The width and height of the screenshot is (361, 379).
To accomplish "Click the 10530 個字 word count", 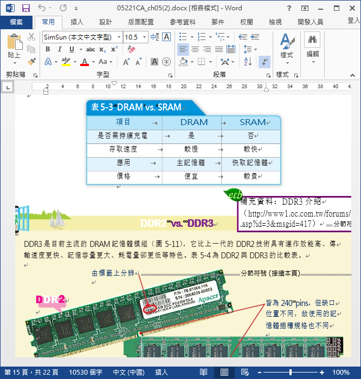I will click(86, 373).
